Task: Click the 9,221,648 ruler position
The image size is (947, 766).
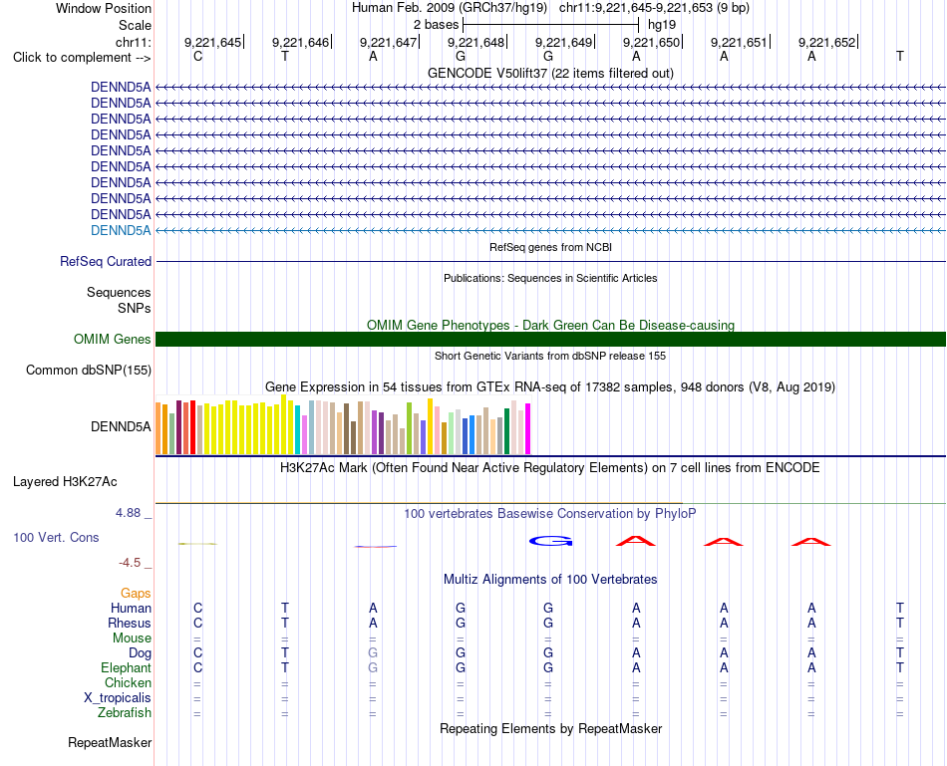Action: [475, 42]
